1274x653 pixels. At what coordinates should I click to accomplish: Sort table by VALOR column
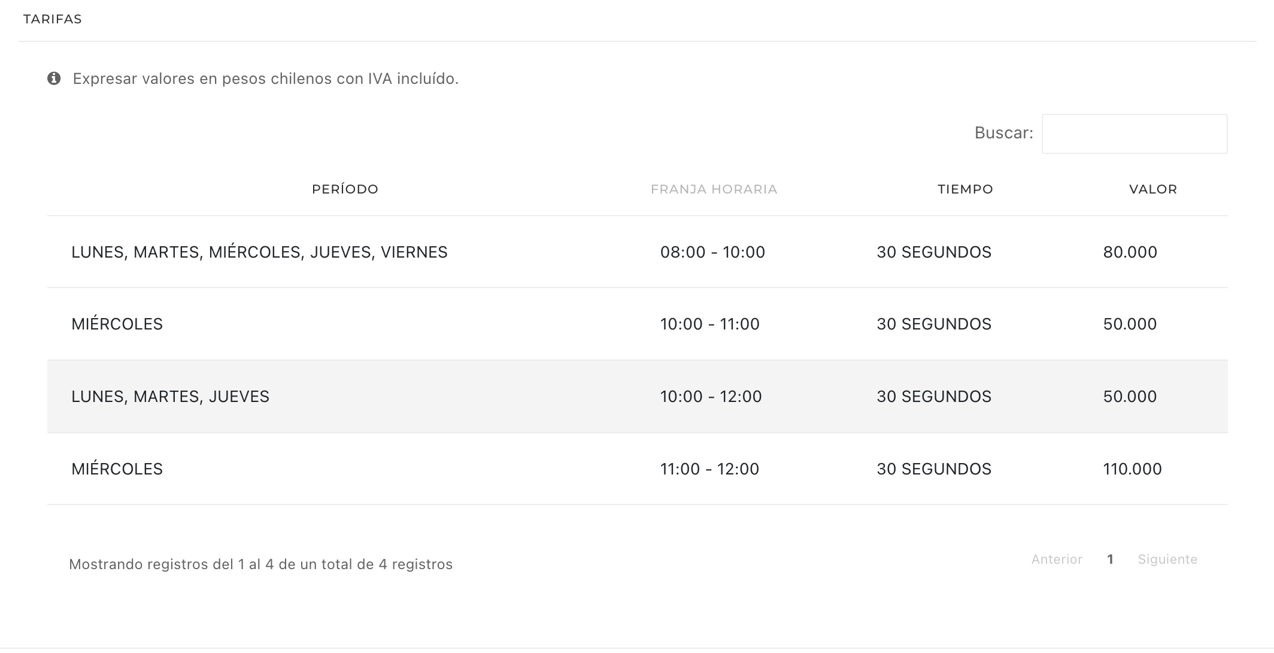pyautogui.click(x=1153, y=189)
